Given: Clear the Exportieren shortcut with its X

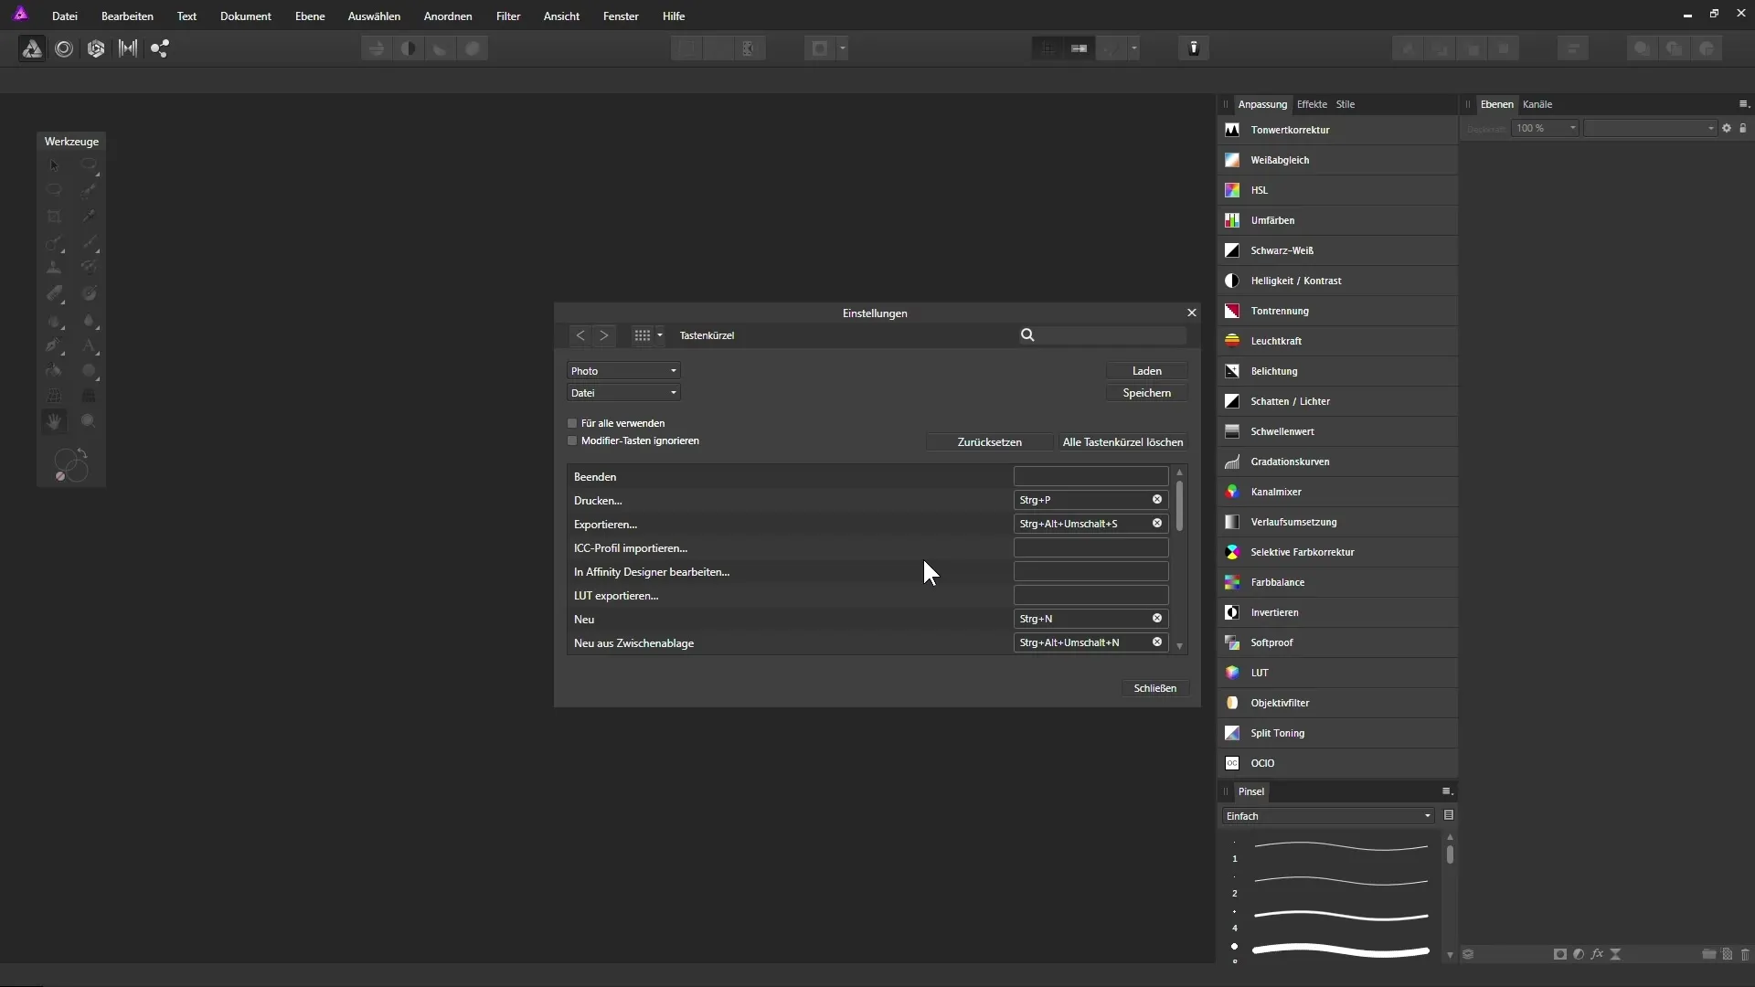Looking at the screenshot, I should point(1157,524).
